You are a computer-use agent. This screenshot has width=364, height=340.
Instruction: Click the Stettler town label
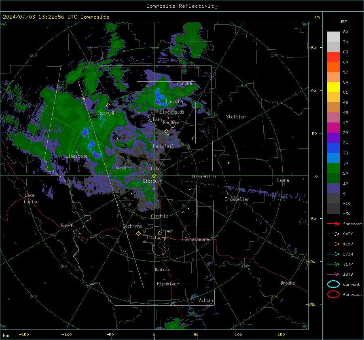(x=236, y=117)
